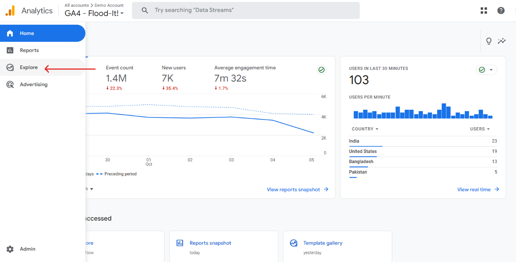Select Home in the sidebar

(x=43, y=33)
